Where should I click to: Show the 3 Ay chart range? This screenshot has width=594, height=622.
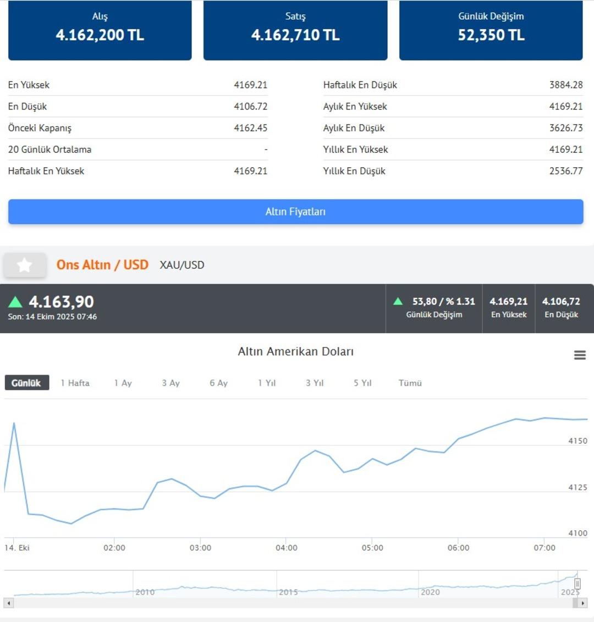[x=170, y=383]
